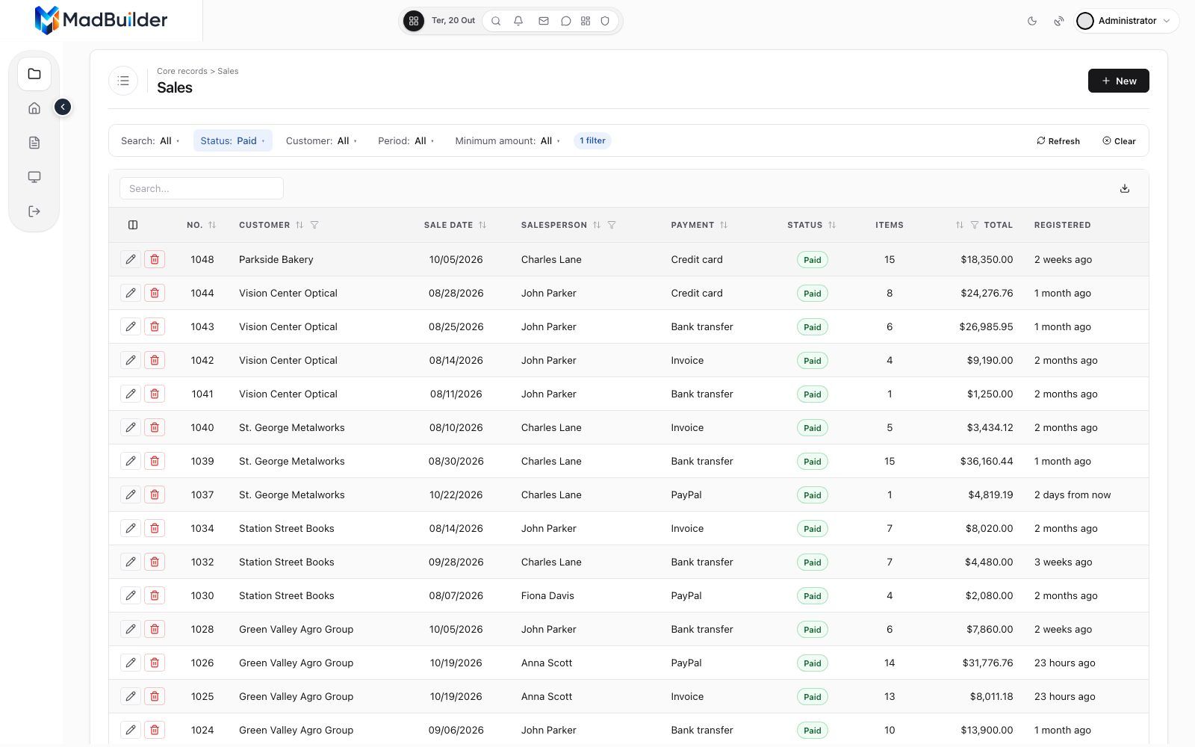1195x747 pixels.
Task: Open the search icon in top bar
Action: (x=496, y=21)
